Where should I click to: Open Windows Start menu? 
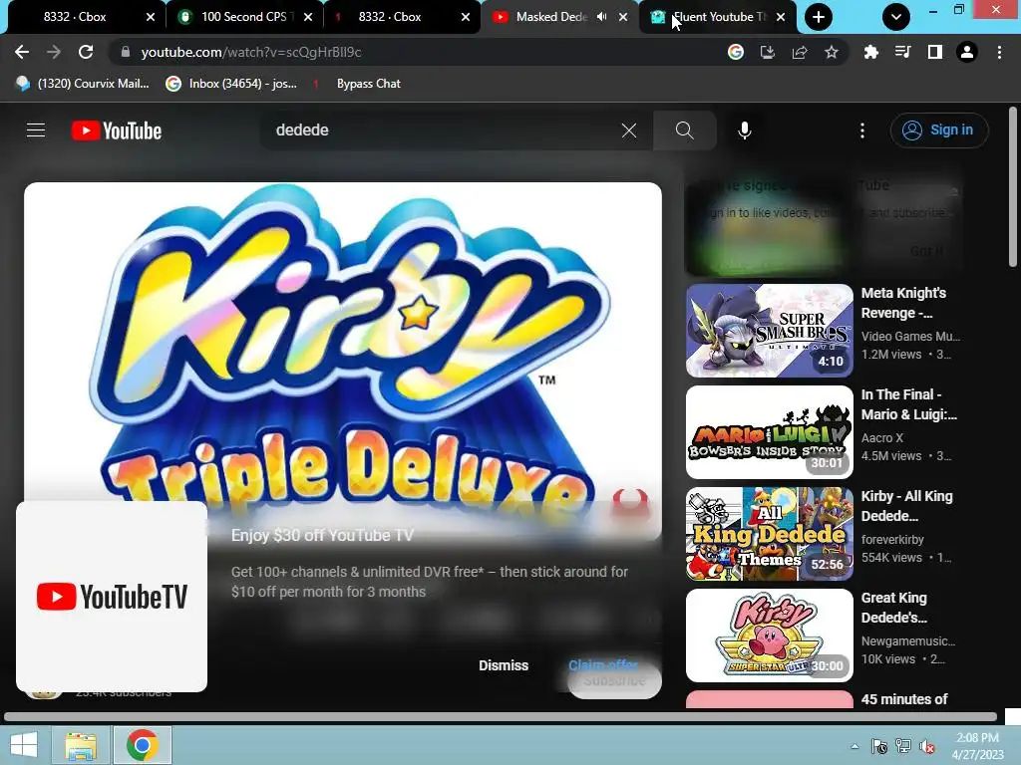pos(24,744)
